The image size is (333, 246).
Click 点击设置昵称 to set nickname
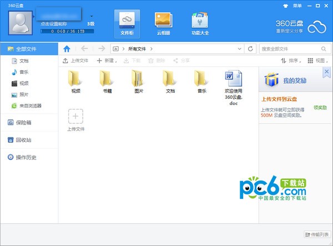(54, 24)
